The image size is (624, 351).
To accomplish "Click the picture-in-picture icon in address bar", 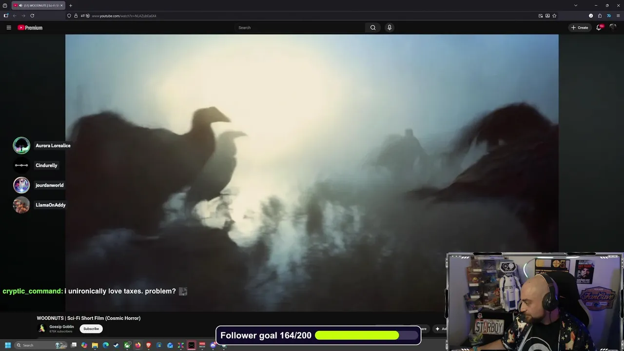I will [541, 16].
